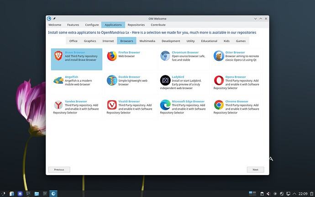Screen dimensions: 315x197
Task: Click the Vivaldi Browser icon
Action: click(x=112, y=105)
